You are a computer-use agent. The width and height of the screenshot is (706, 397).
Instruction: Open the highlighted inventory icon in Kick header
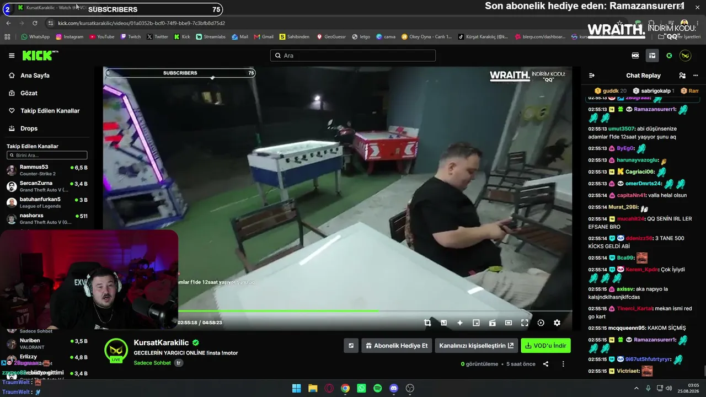(x=652, y=56)
